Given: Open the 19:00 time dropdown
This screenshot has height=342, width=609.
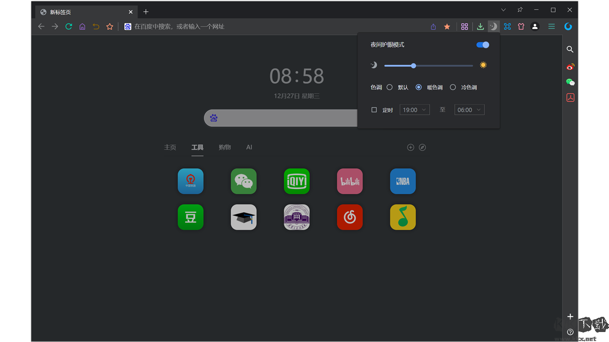Looking at the screenshot, I should pos(414,109).
